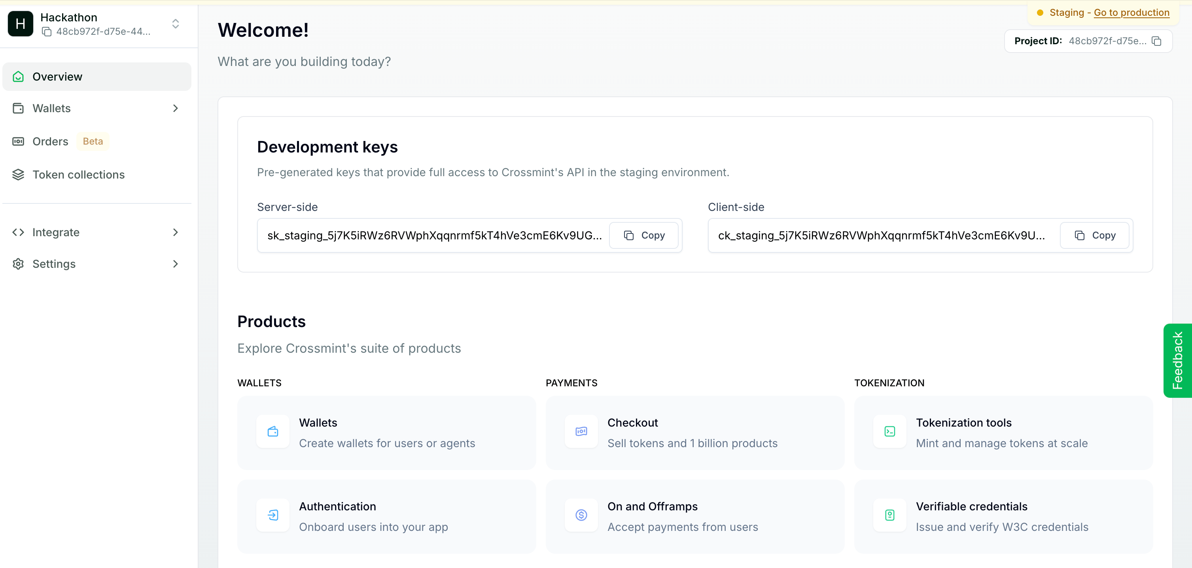Image resolution: width=1192 pixels, height=568 pixels.
Task: Click the Integrate code brackets icon
Action: pyautogui.click(x=18, y=232)
